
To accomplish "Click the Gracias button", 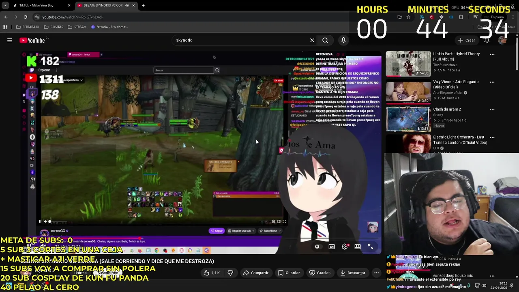I will [320, 273].
